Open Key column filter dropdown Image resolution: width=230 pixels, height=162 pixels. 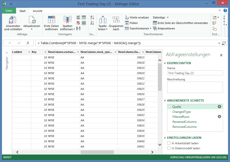click(45, 52)
